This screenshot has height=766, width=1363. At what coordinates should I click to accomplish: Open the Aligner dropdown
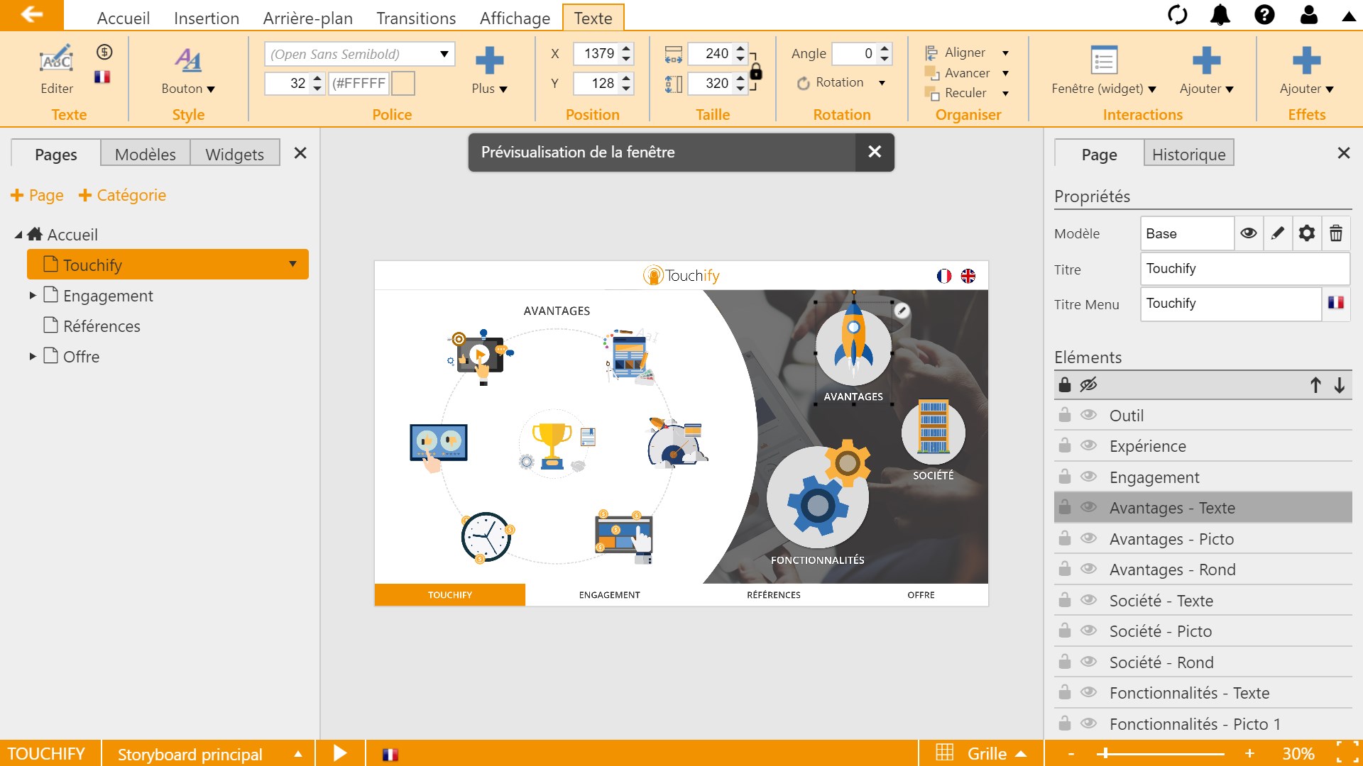click(x=1005, y=53)
